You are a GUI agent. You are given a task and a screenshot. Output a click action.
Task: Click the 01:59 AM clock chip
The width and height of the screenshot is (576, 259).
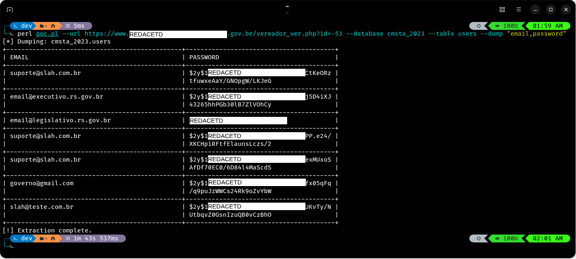pyautogui.click(x=548, y=25)
